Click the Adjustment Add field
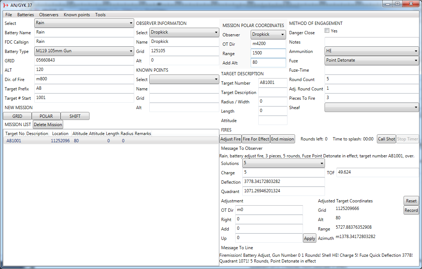 pyautogui.click(x=269, y=229)
